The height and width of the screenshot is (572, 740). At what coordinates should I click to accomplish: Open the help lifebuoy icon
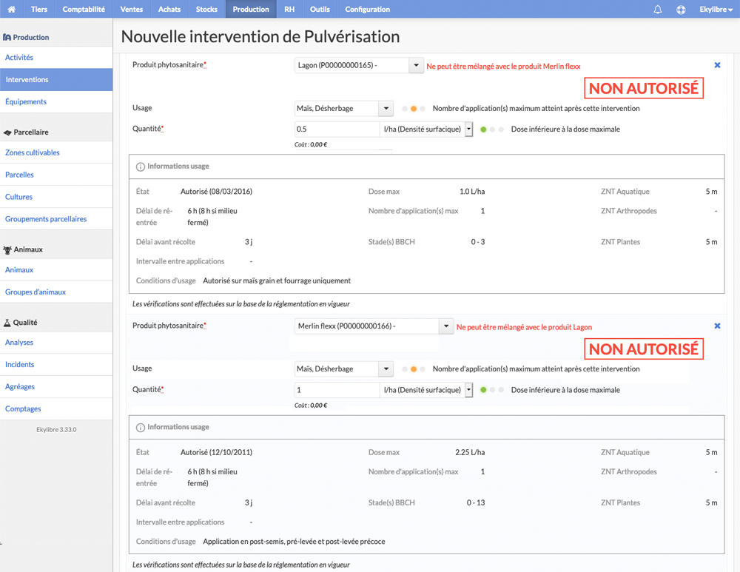681,10
